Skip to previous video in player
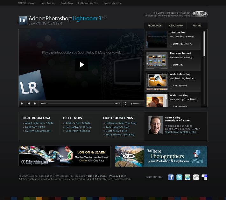This screenshot has height=200, width=226. click(x=29, y=104)
